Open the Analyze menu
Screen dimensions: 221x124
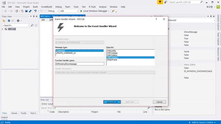(103, 7)
